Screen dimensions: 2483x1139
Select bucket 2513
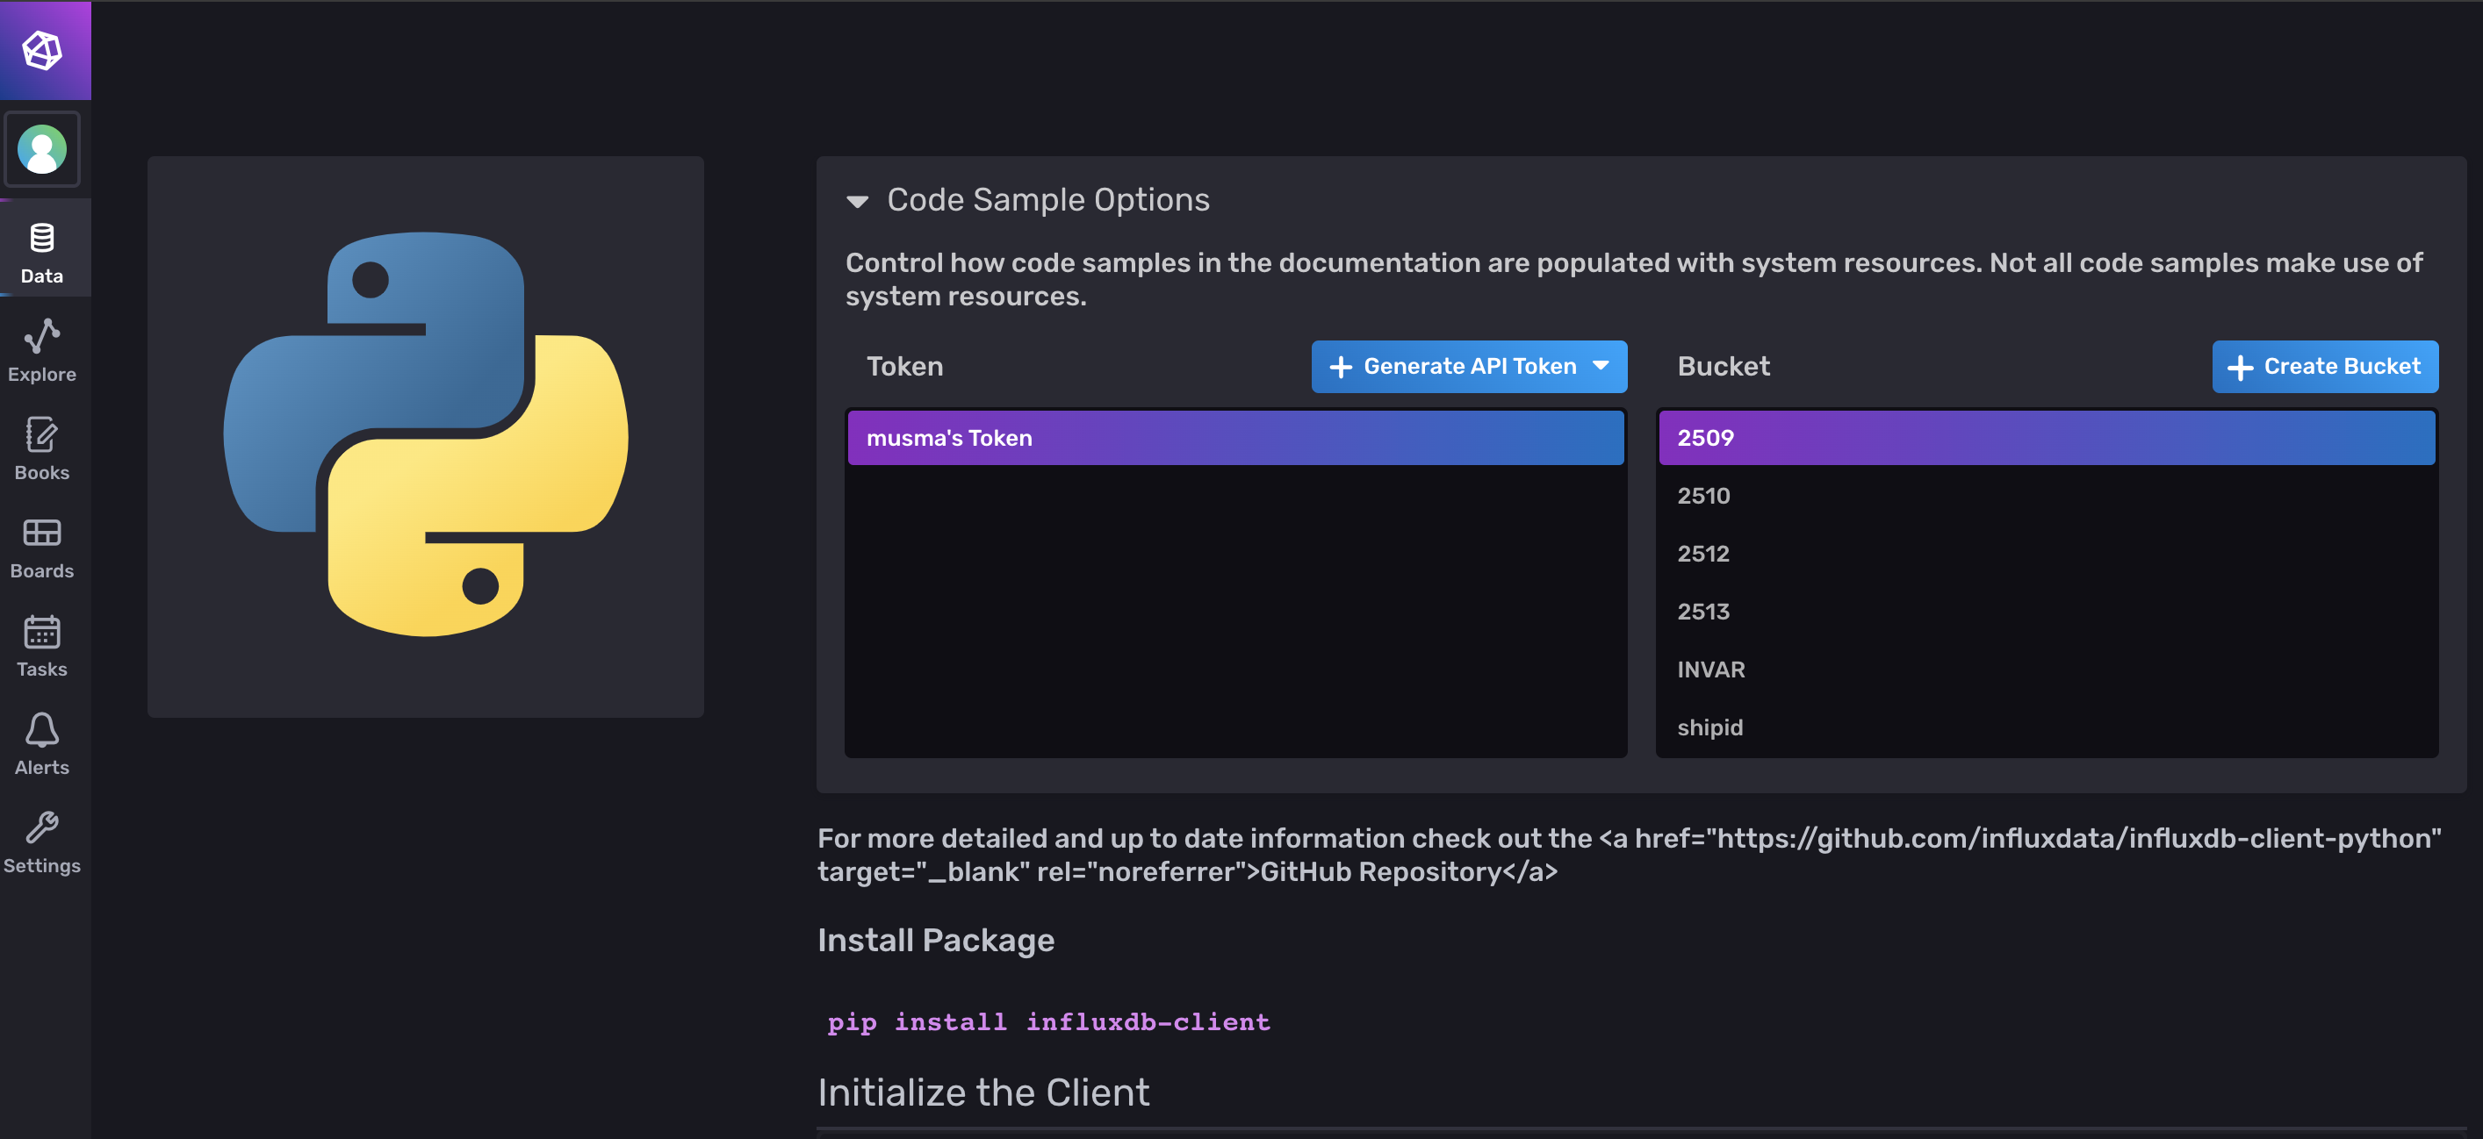[2047, 611]
